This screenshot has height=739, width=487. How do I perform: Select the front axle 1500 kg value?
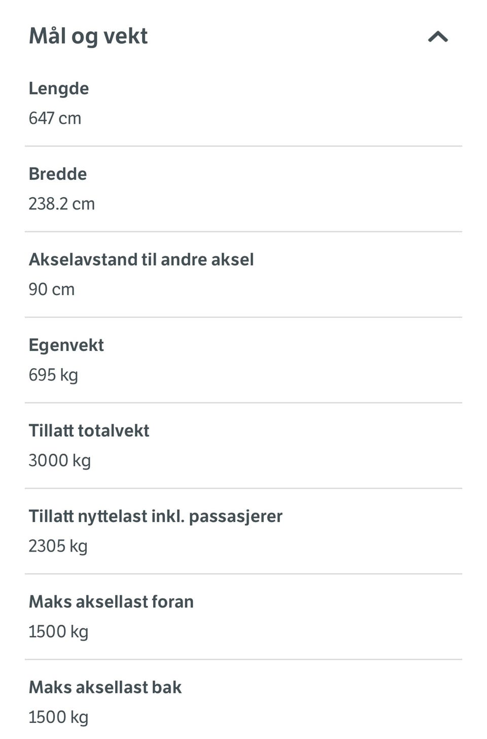click(x=58, y=632)
